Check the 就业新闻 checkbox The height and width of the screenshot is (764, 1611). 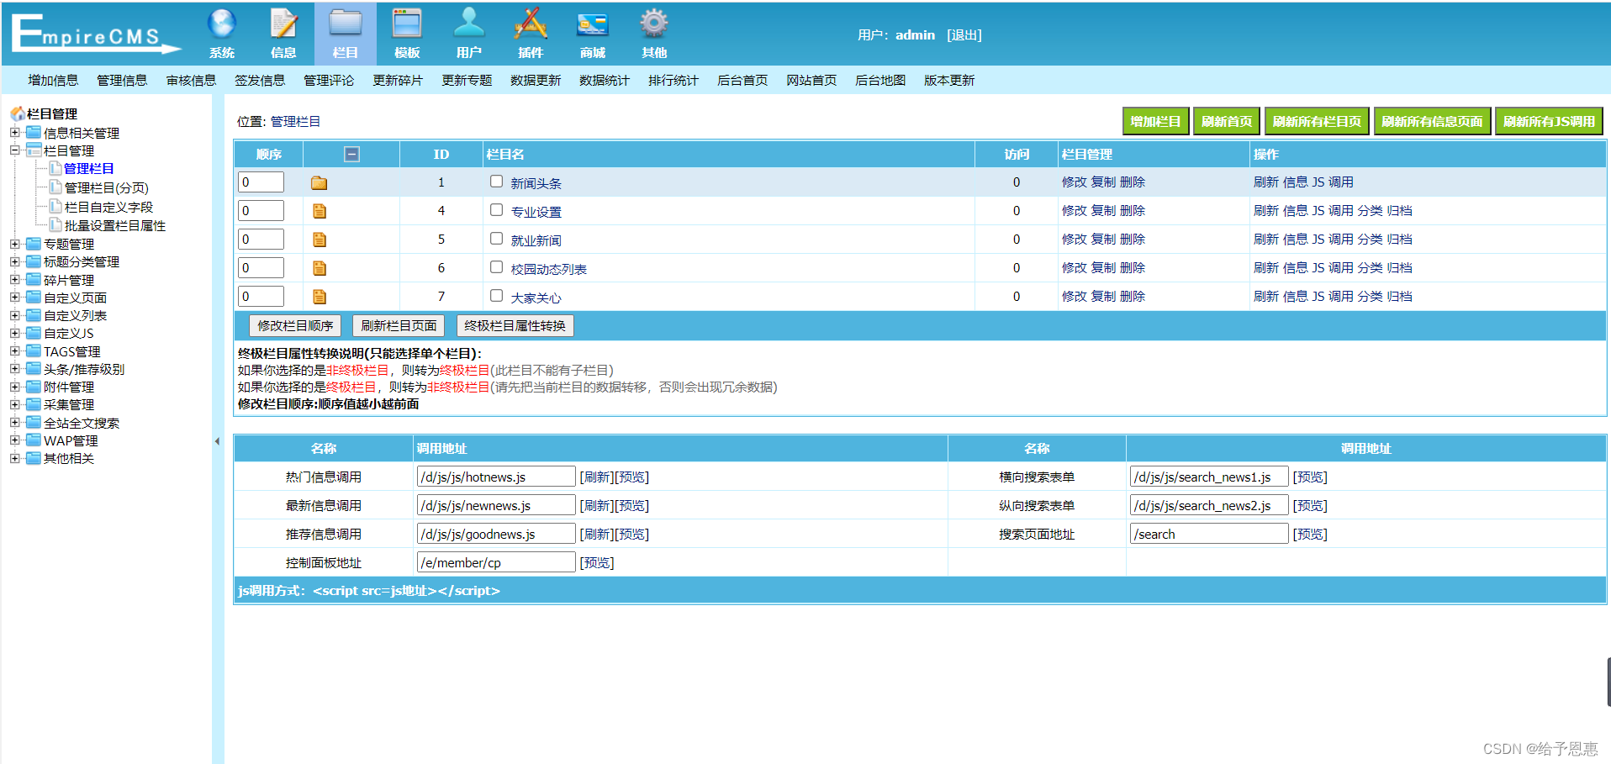tap(497, 239)
